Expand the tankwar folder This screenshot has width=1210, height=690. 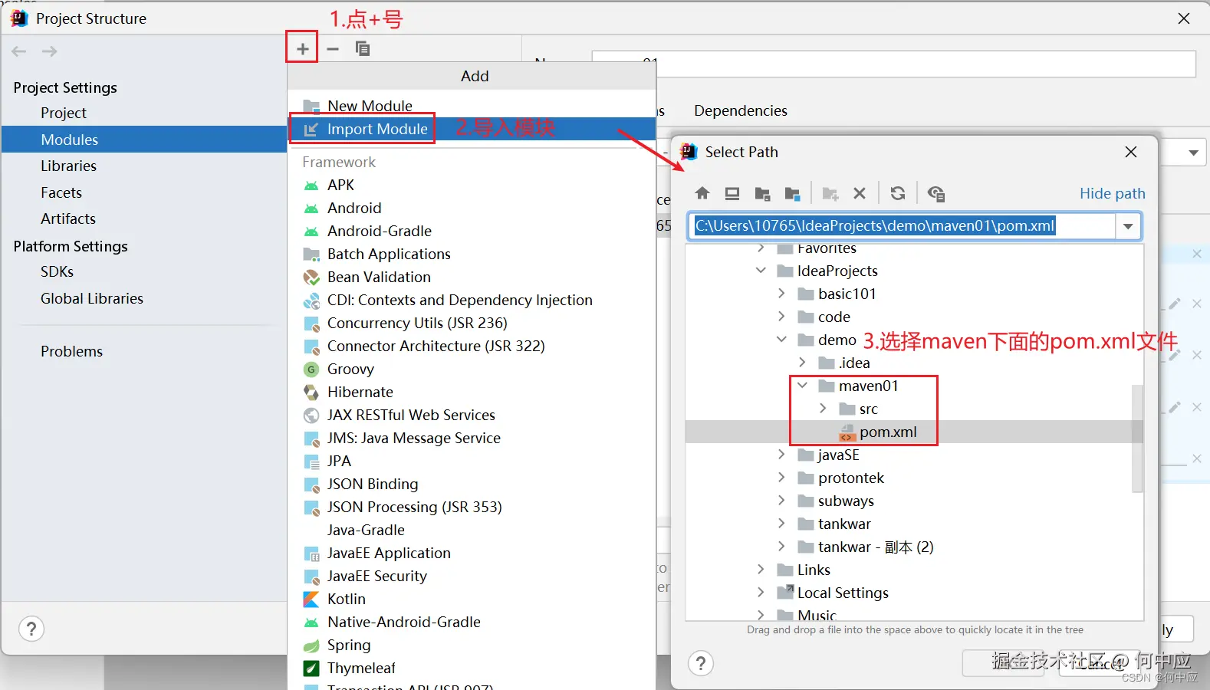[x=781, y=524]
